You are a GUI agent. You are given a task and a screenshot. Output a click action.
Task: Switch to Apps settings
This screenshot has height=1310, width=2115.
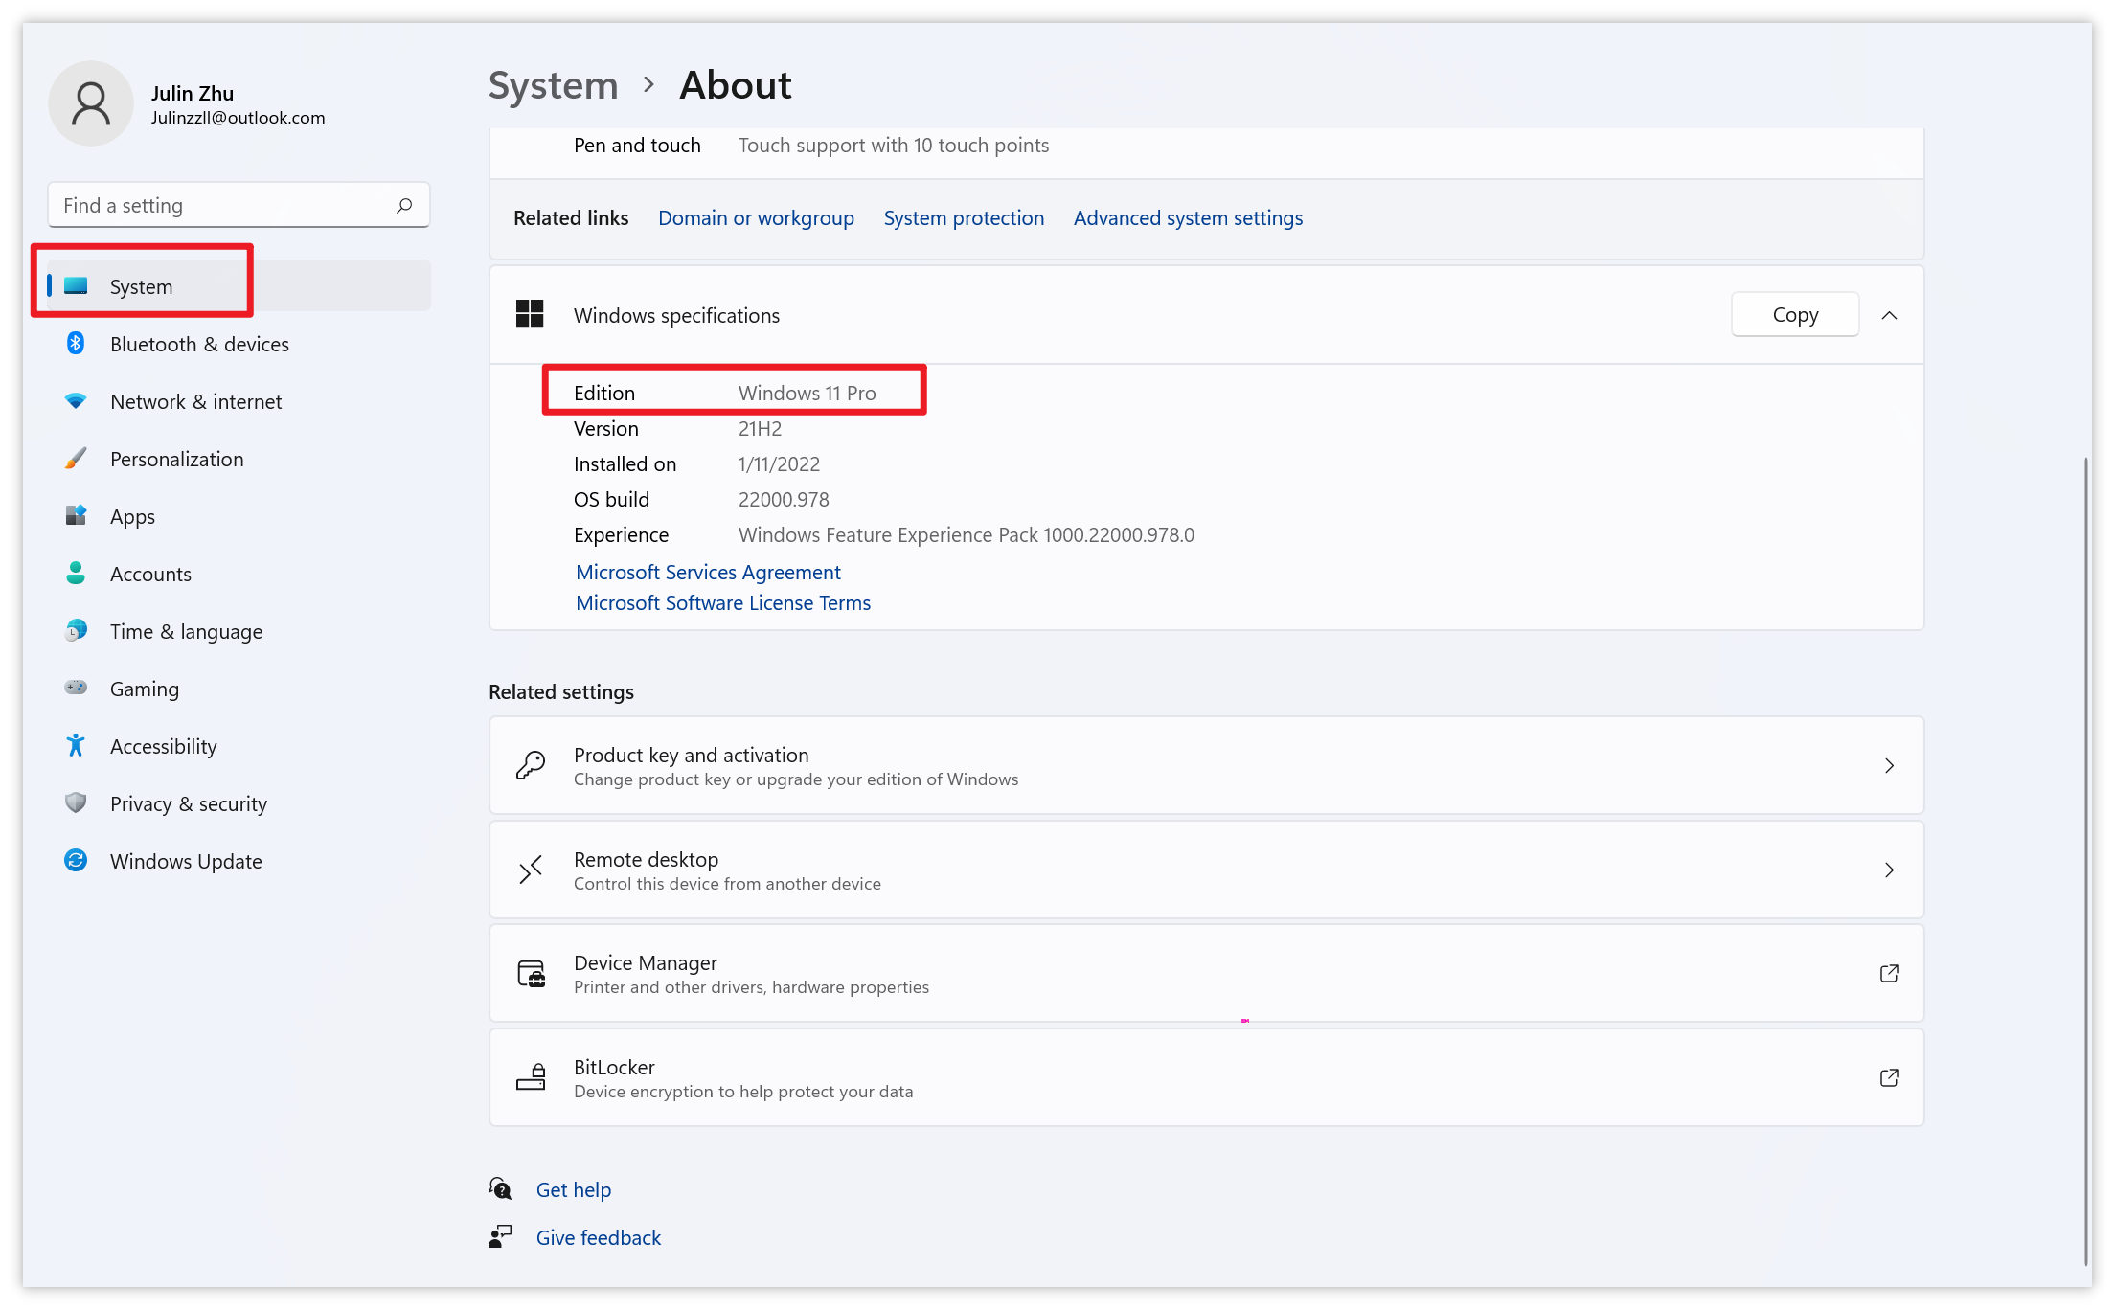click(239, 515)
